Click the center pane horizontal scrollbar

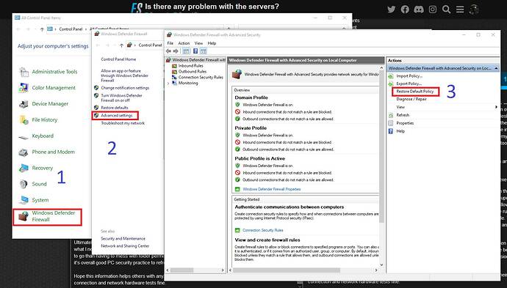coord(287,270)
